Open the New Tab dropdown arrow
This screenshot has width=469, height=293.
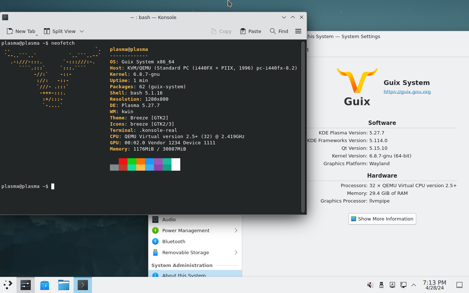(x=37, y=34)
